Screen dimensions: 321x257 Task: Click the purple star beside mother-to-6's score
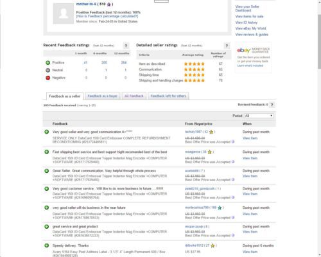click(109, 4)
